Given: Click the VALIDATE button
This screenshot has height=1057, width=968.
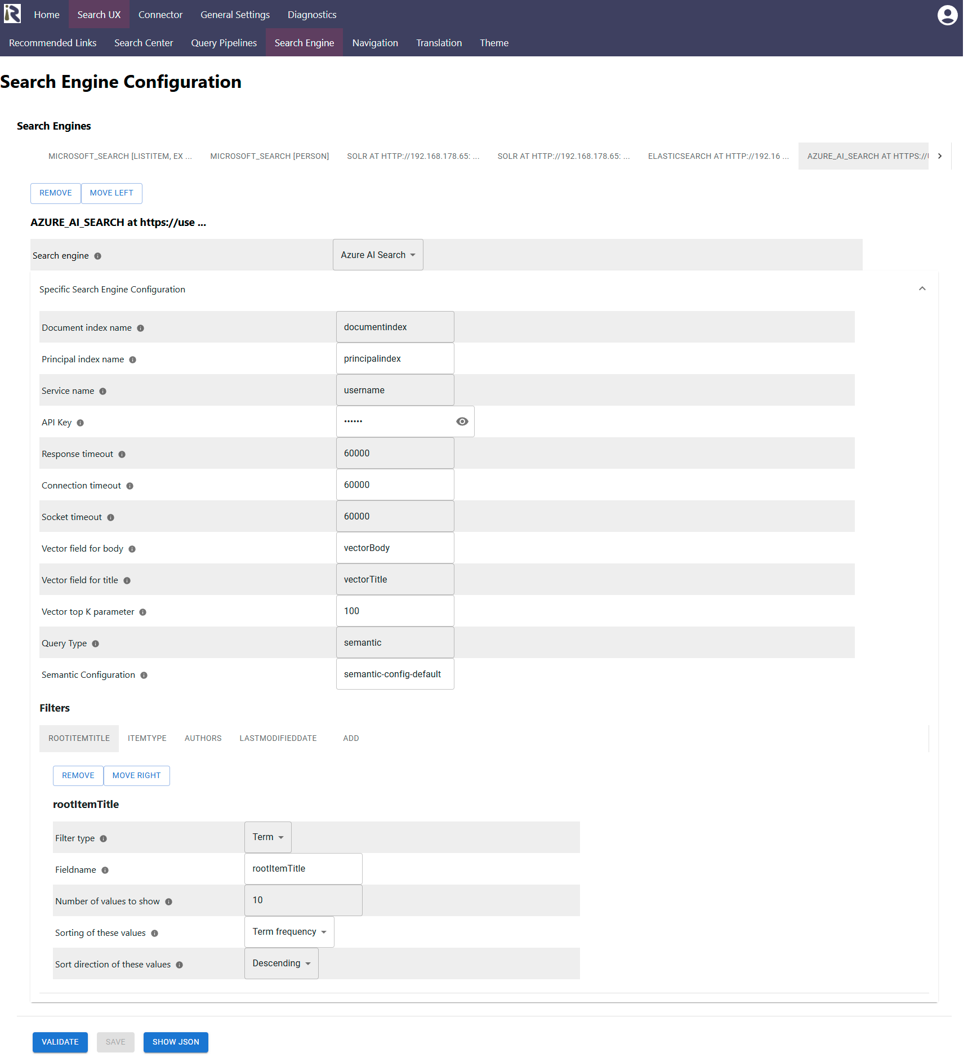Looking at the screenshot, I should click(60, 1042).
